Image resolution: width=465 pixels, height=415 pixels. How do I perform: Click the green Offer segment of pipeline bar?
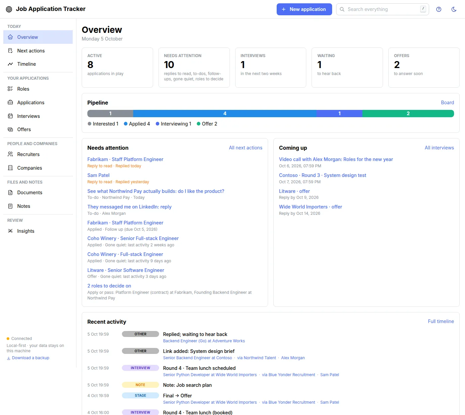(x=408, y=114)
